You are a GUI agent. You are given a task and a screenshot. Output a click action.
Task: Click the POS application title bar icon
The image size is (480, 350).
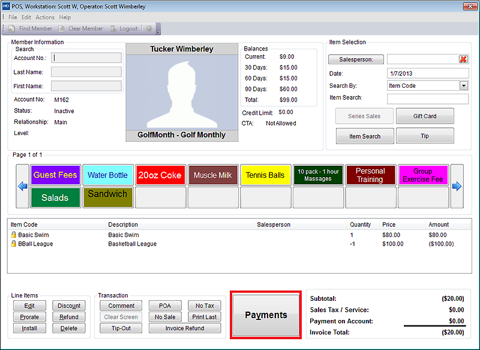pyautogui.click(x=6, y=7)
